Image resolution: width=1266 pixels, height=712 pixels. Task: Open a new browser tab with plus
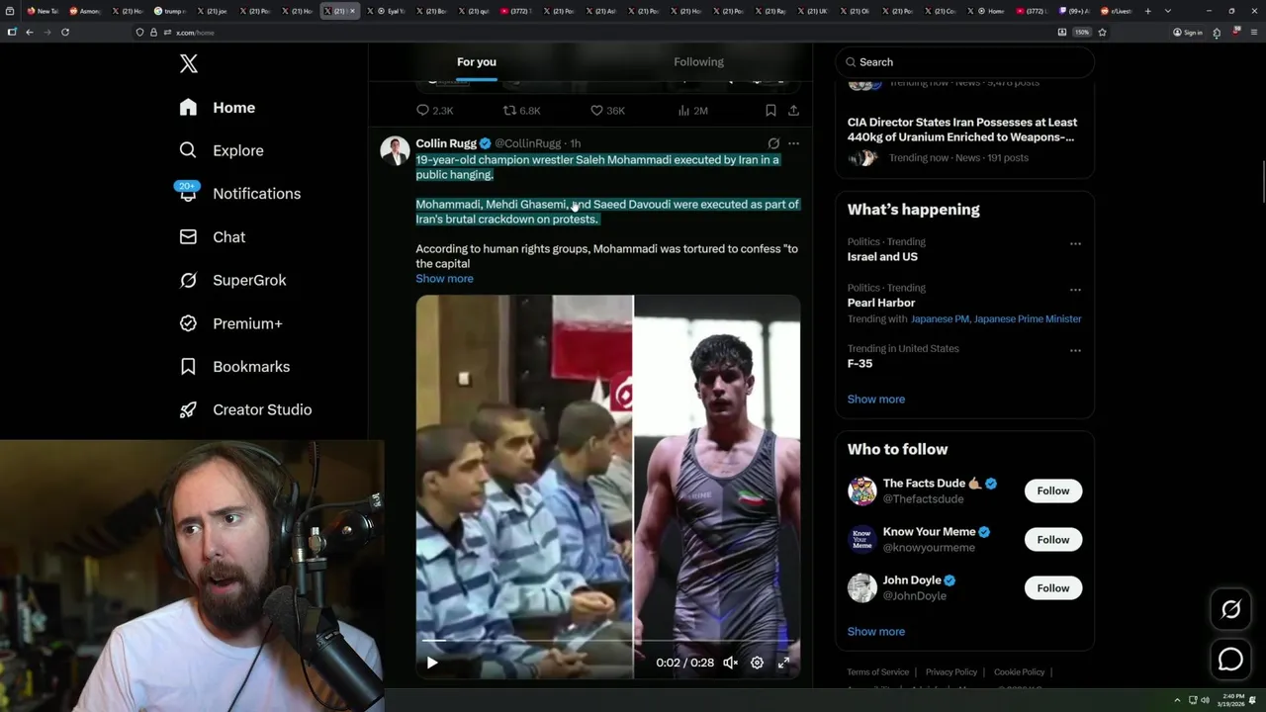pyautogui.click(x=1147, y=11)
